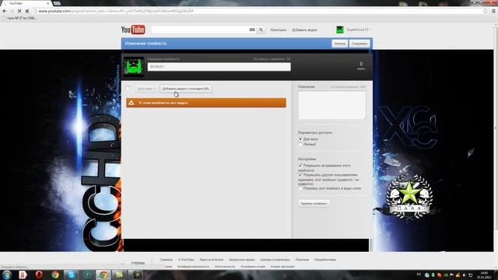Click the stop loading X button
The height and width of the screenshot is (280, 498).
pos(19,11)
